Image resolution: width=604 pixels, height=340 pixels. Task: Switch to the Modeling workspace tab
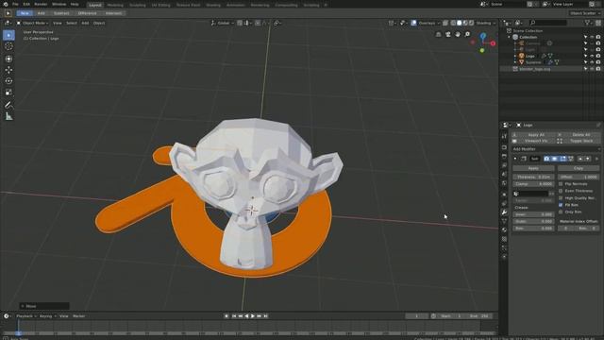click(x=115, y=5)
